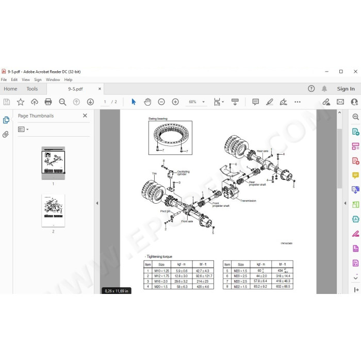Click the upload to cloud icon
Image resolution: width=361 pixels, height=361 pixels.
[35, 102]
